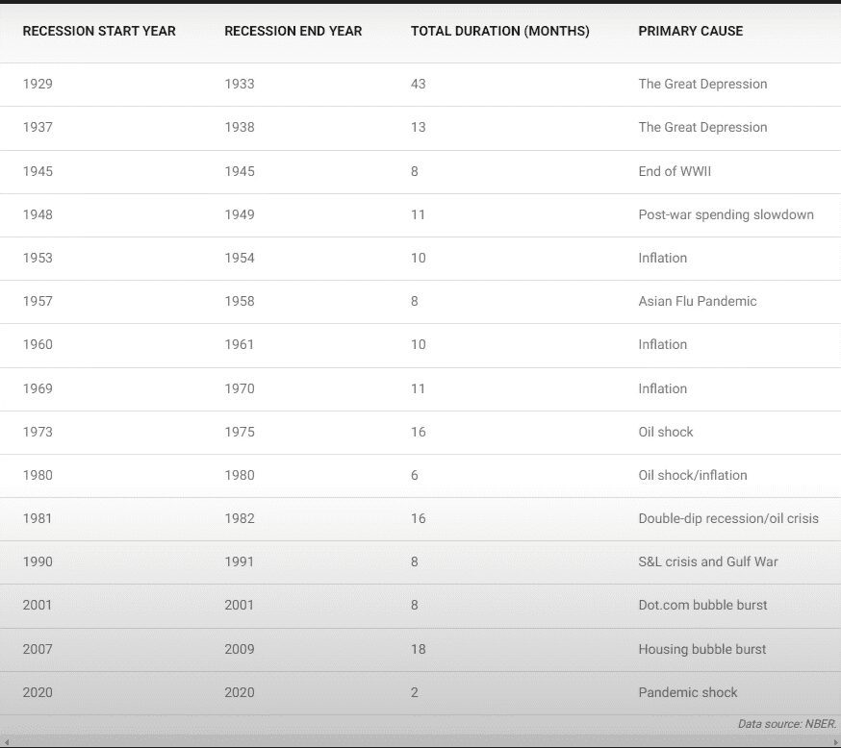
Task: Select the Pandemic shock cause cell
Action: pyautogui.click(x=688, y=692)
